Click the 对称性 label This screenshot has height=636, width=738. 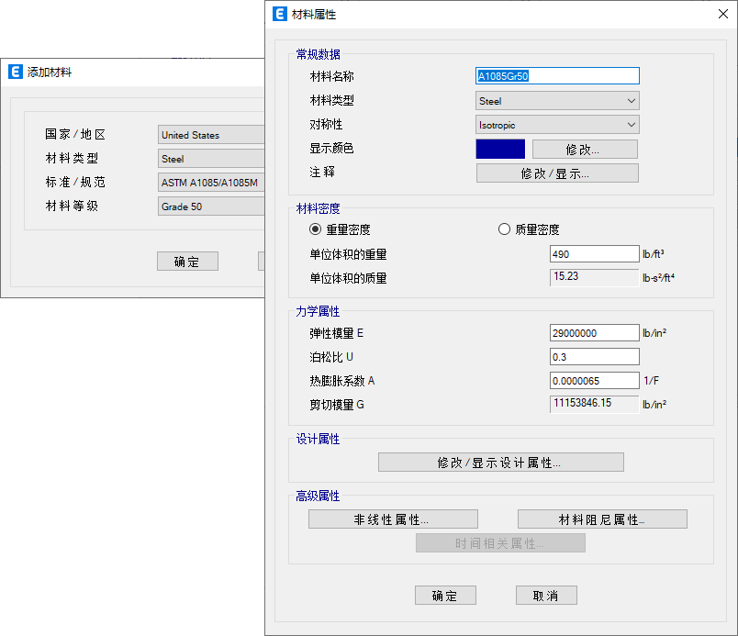(x=326, y=124)
